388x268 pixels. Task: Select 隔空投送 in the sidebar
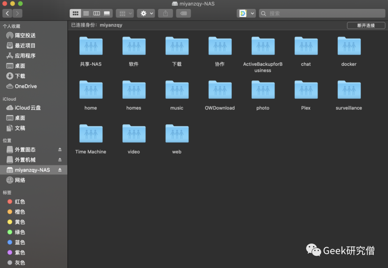tap(25, 36)
